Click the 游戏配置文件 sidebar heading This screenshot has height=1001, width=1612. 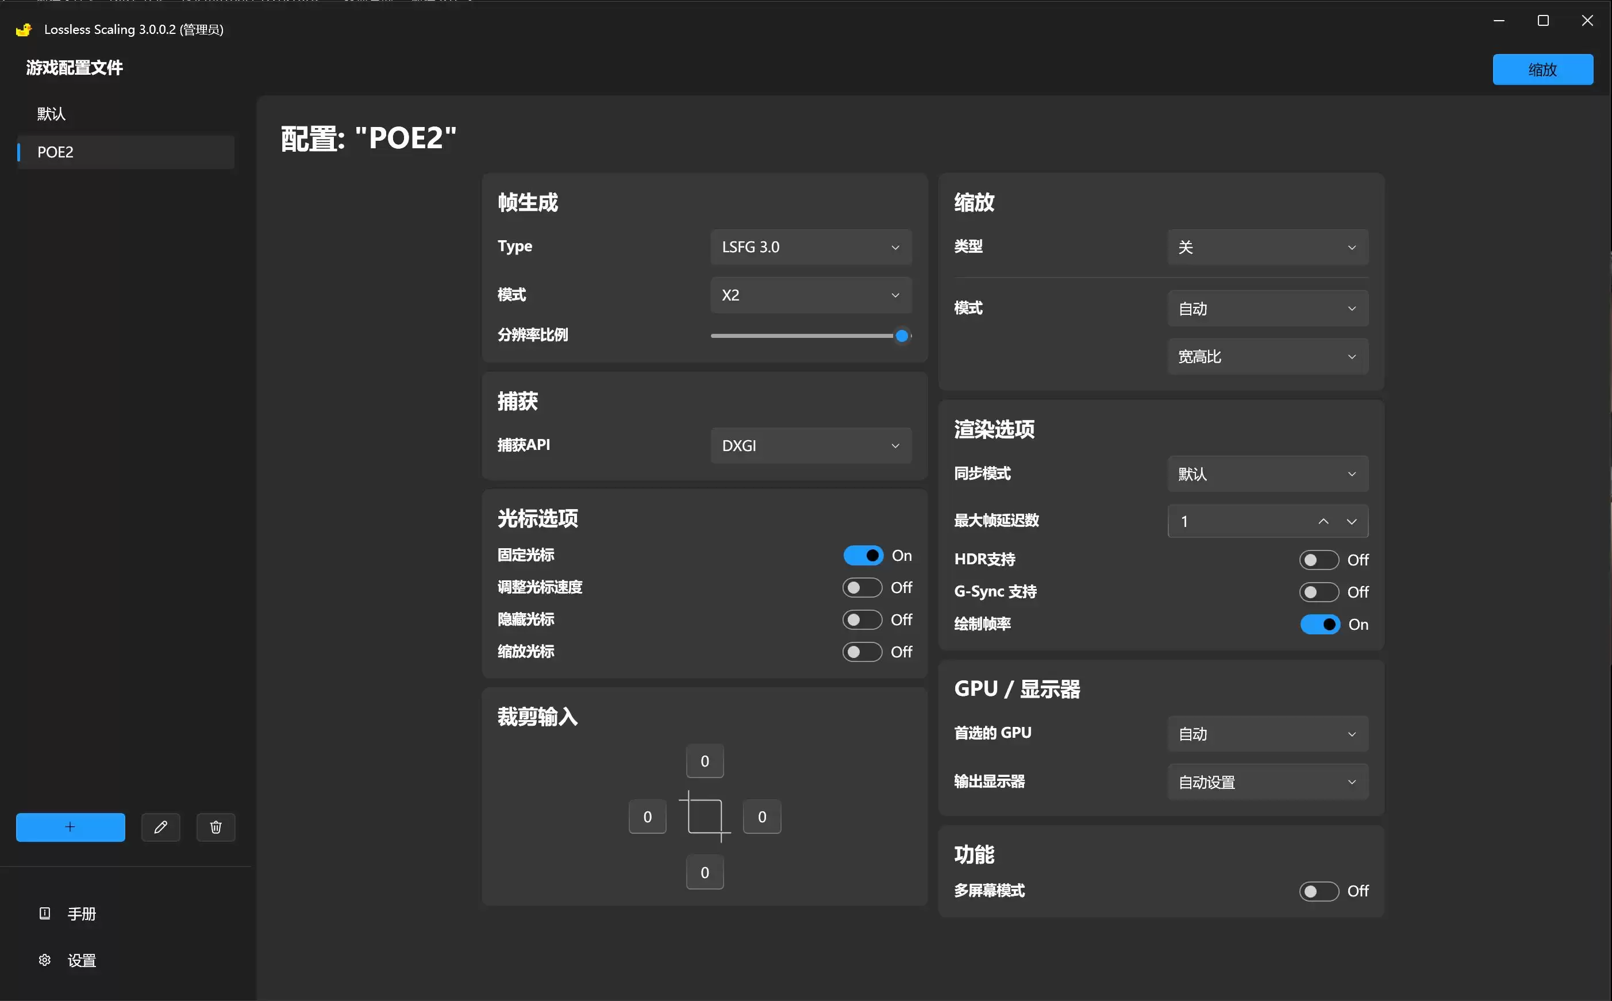(75, 68)
